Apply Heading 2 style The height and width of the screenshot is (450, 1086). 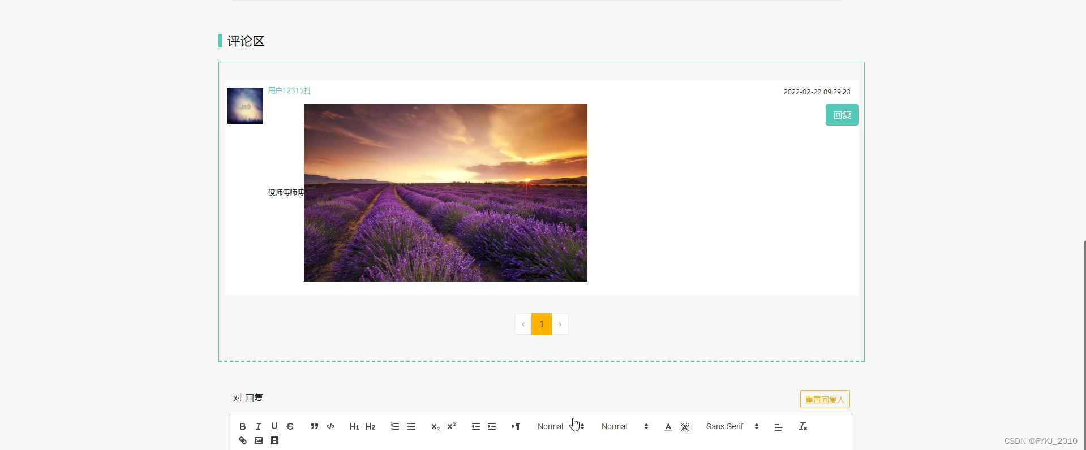(x=371, y=426)
